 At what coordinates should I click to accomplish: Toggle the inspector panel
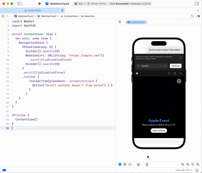point(197,4)
